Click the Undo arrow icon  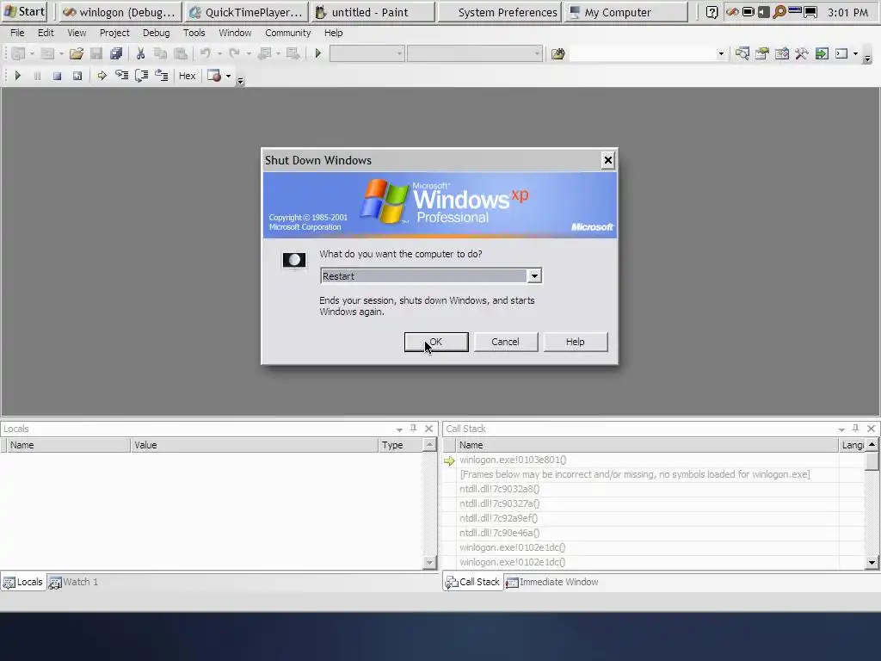tap(205, 54)
